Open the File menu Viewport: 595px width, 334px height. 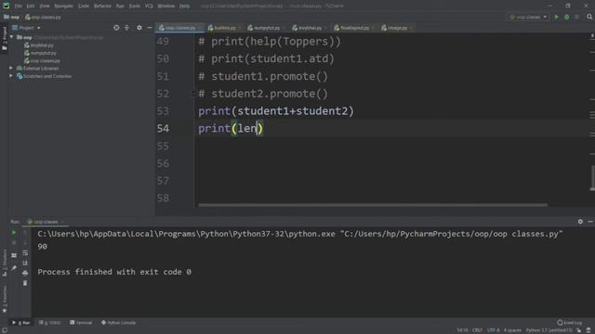[19, 6]
